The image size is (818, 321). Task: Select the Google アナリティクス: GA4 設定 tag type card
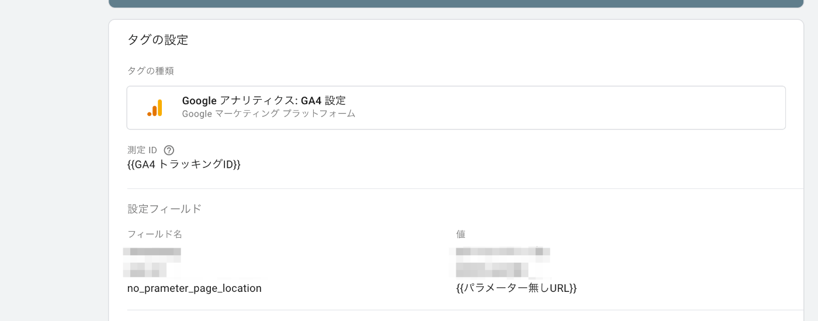[456, 108]
